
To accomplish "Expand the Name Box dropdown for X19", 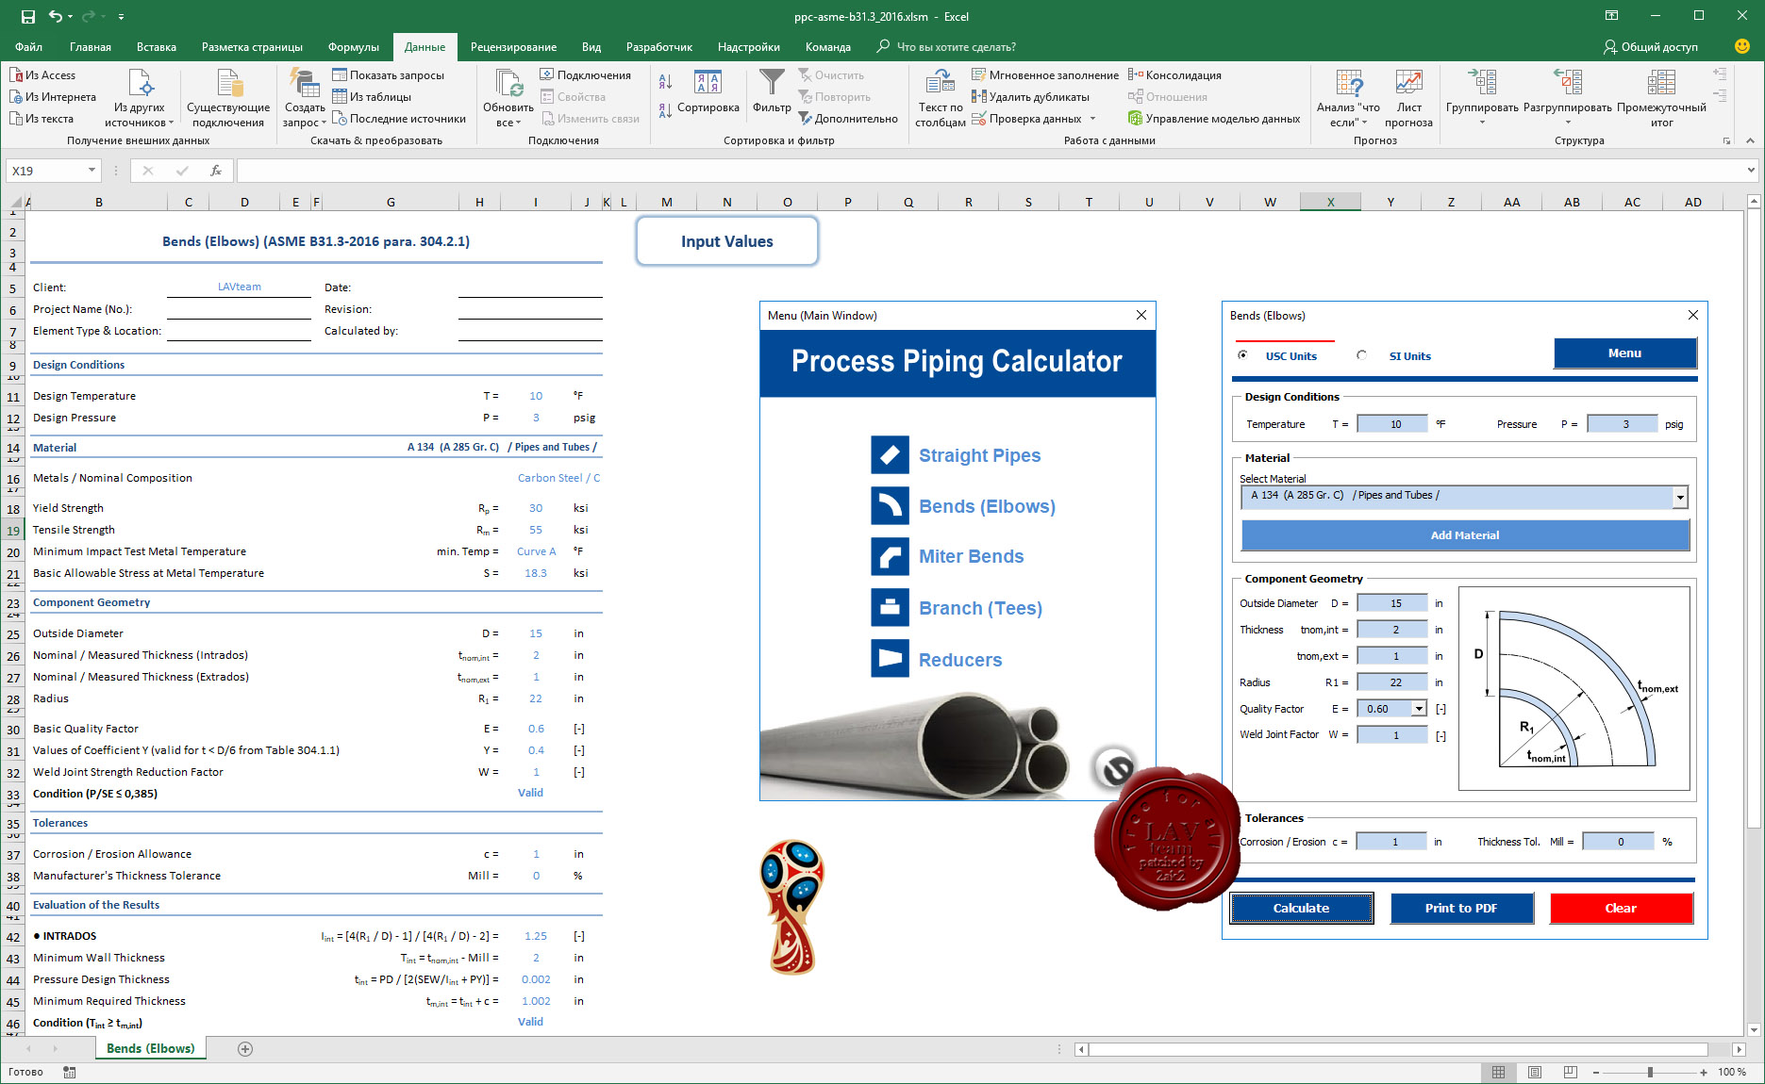I will (92, 171).
